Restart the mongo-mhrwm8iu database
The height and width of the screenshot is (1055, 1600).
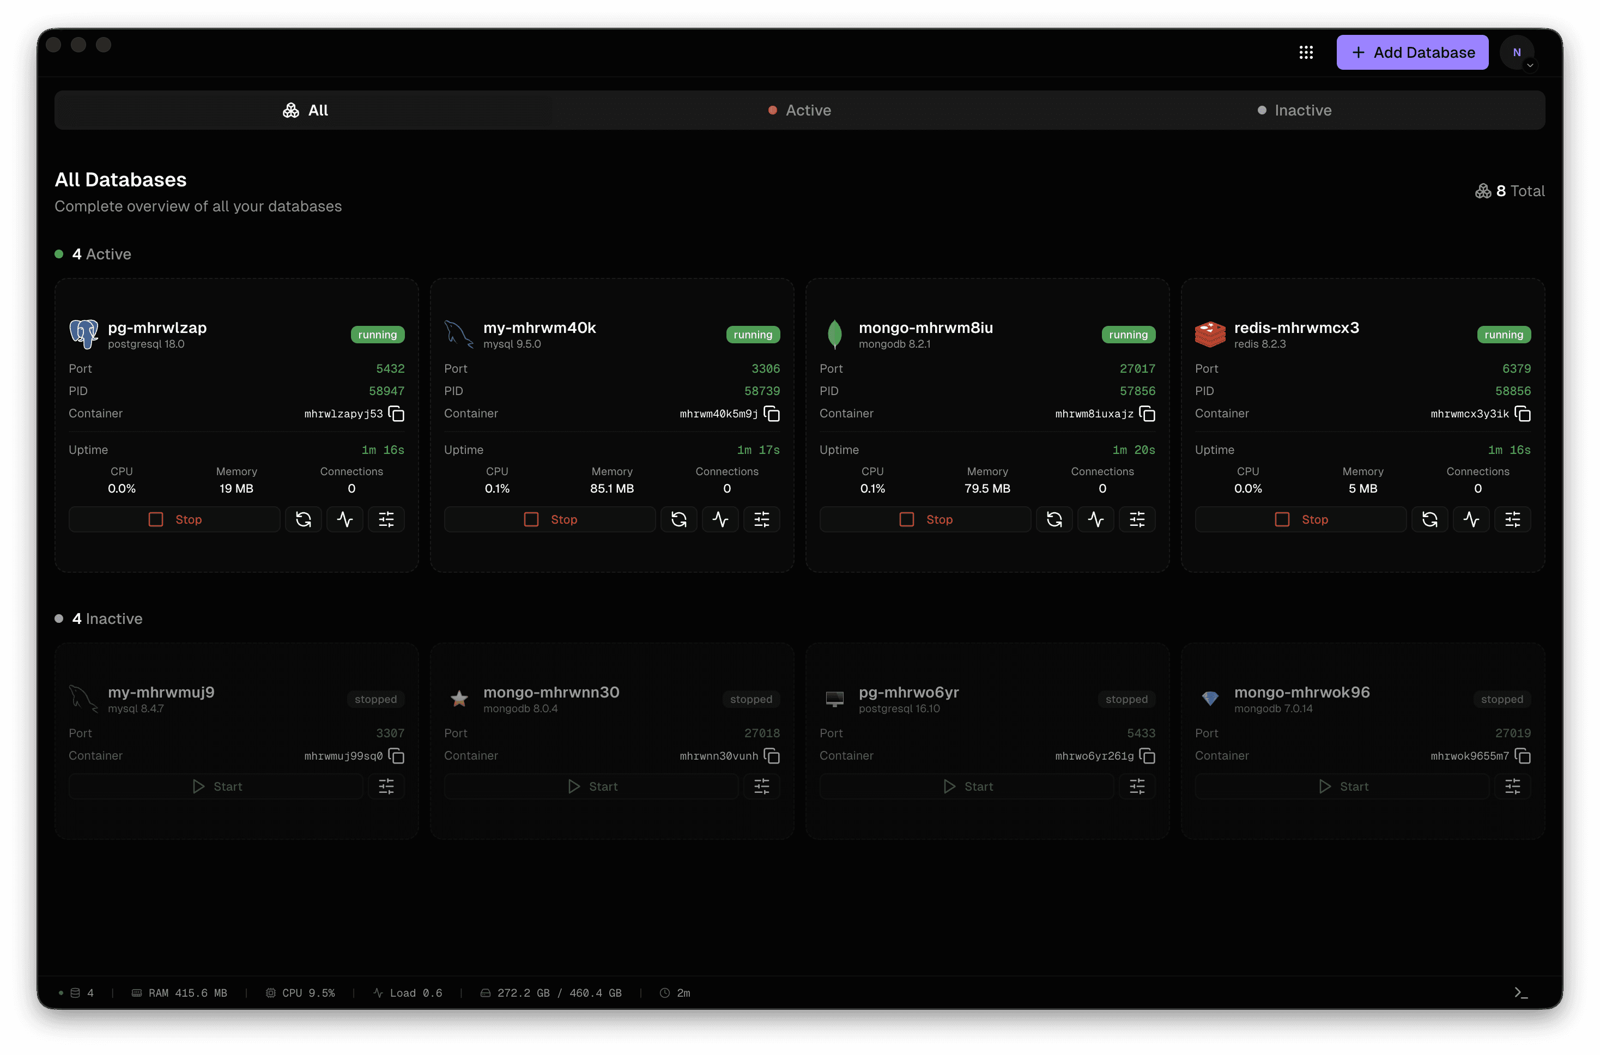1055,519
